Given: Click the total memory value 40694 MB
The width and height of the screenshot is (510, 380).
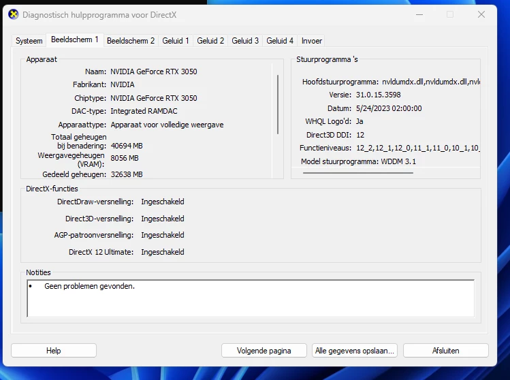Looking at the screenshot, I should (127, 146).
